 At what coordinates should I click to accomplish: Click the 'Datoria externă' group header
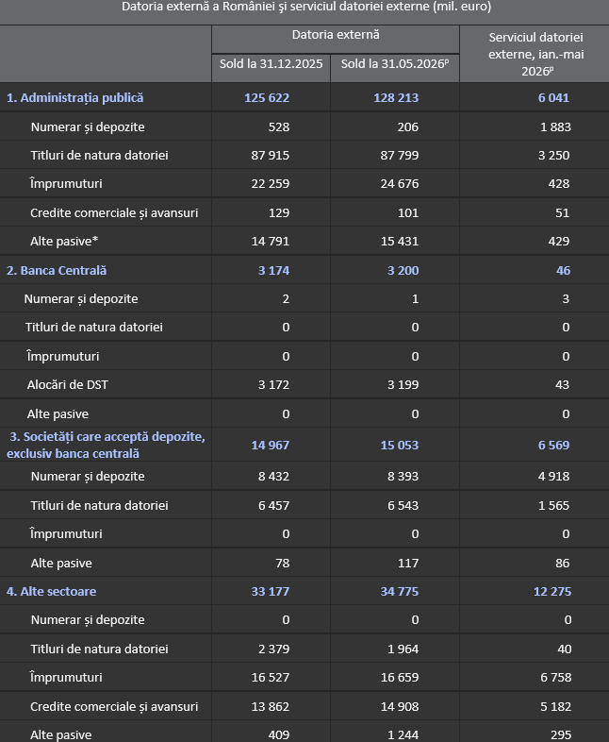click(336, 35)
